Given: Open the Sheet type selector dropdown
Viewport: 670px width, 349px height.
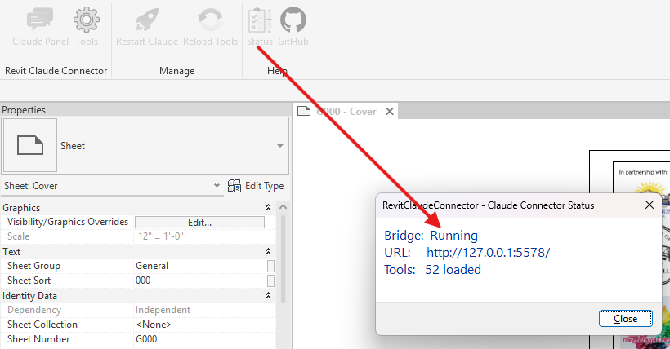Looking at the screenshot, I should pyautogui.click(x=279, y=146).
